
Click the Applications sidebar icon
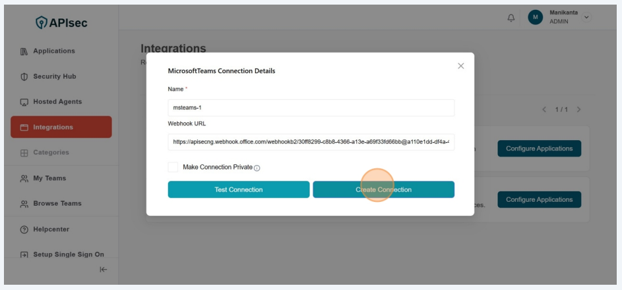[24, 51]
